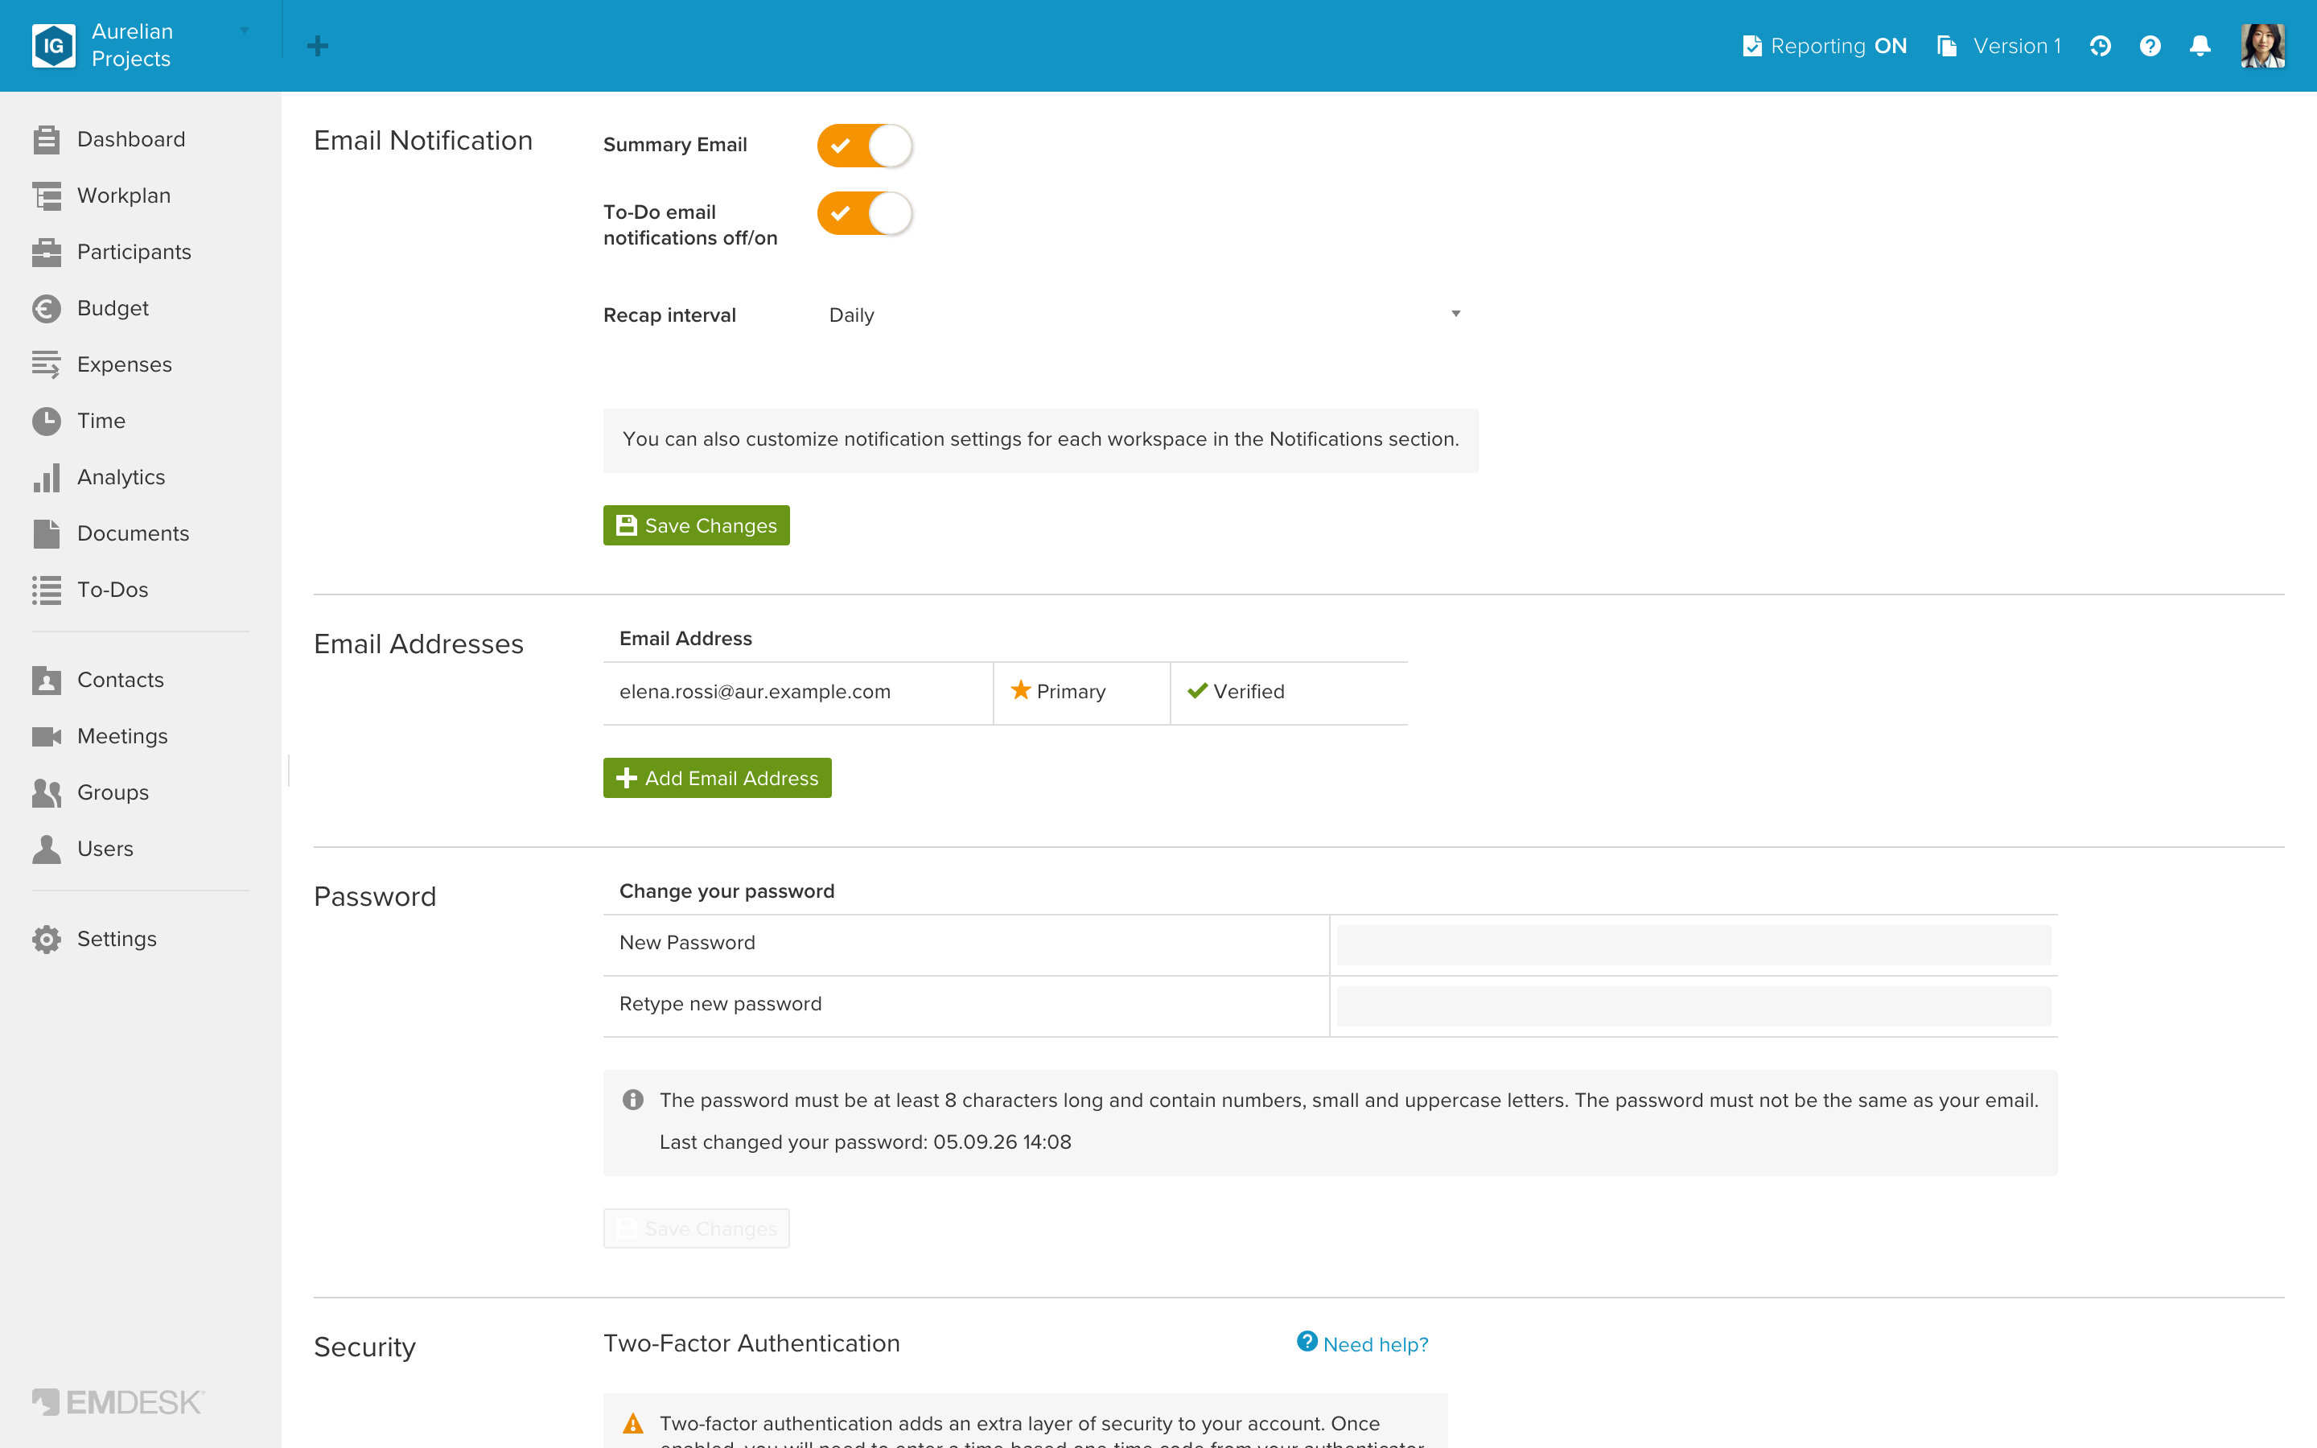Toggle the Summary Email switch

865,146
